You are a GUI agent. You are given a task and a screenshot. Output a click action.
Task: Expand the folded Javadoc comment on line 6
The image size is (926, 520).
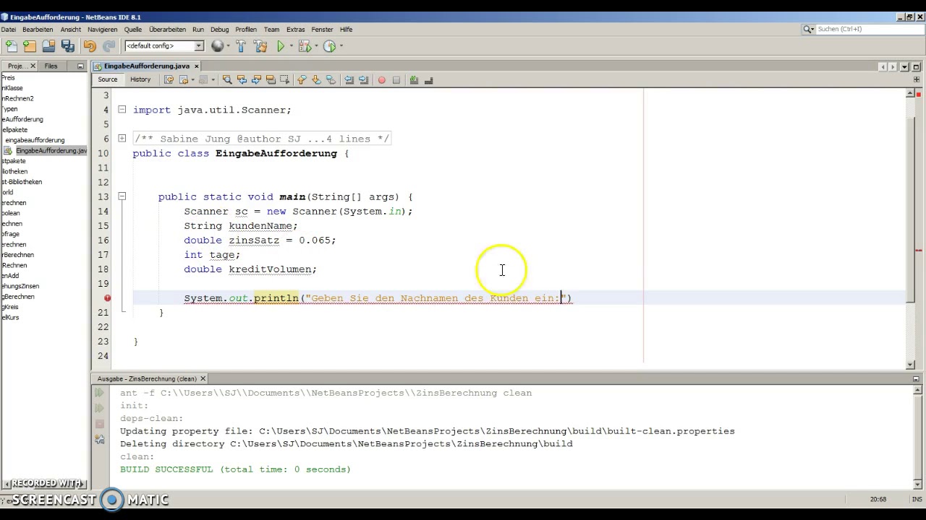[x=122, y=139]
